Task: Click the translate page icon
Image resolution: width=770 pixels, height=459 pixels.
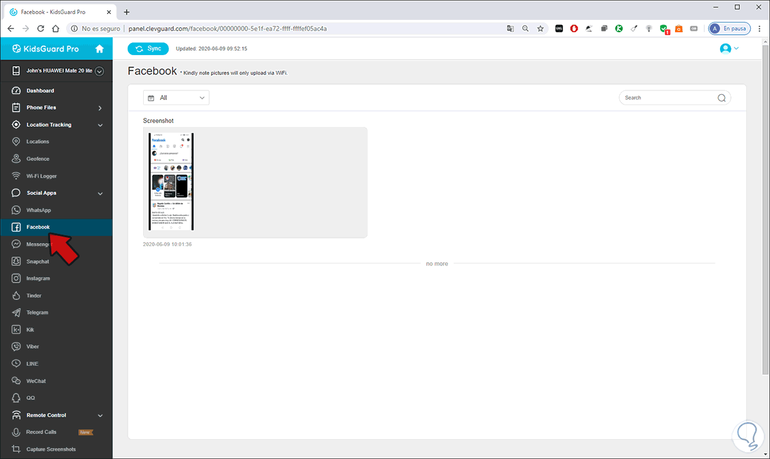Action: click(510, 29)
